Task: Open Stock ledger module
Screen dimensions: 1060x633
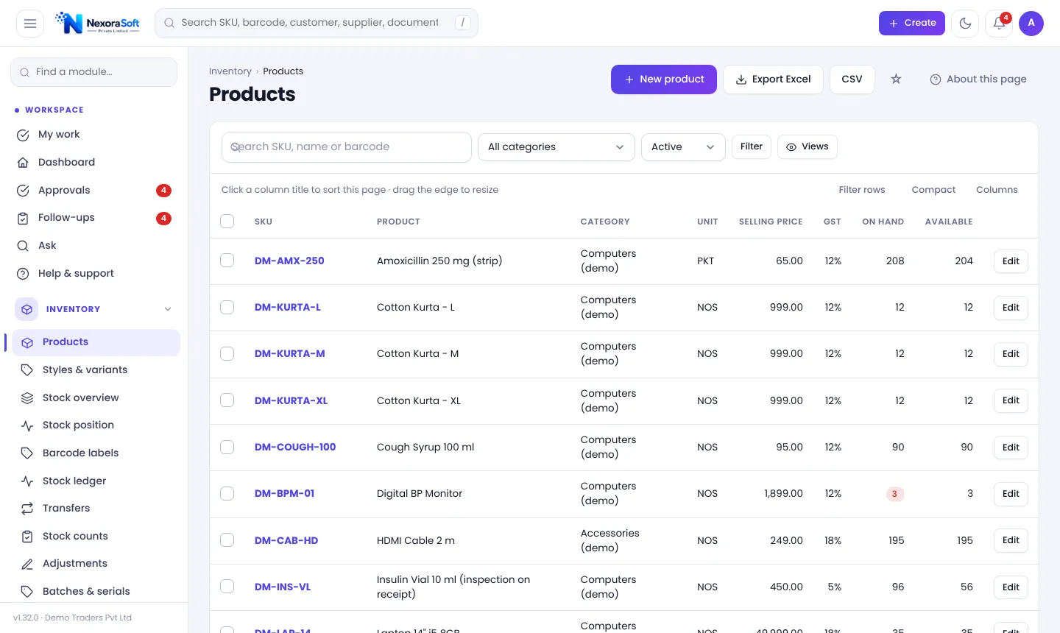Action: [96, 481]
